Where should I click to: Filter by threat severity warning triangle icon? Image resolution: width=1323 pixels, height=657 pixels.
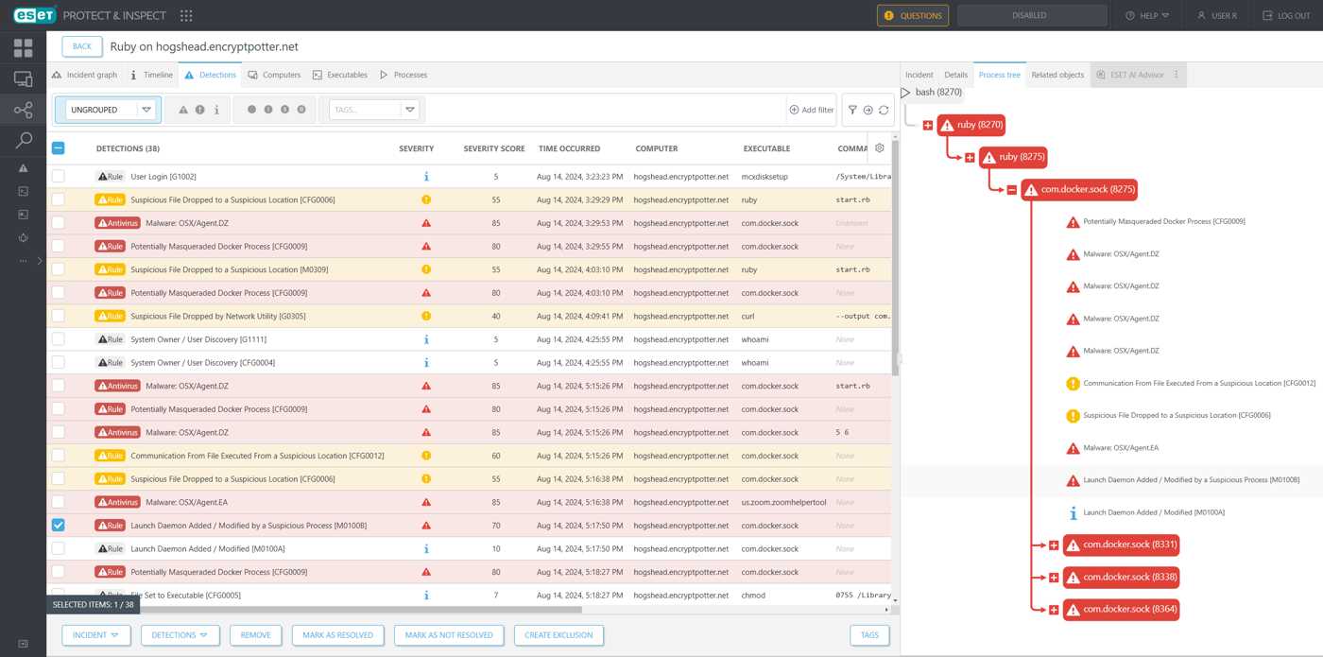pyautogui.click(x=183, y=110)
